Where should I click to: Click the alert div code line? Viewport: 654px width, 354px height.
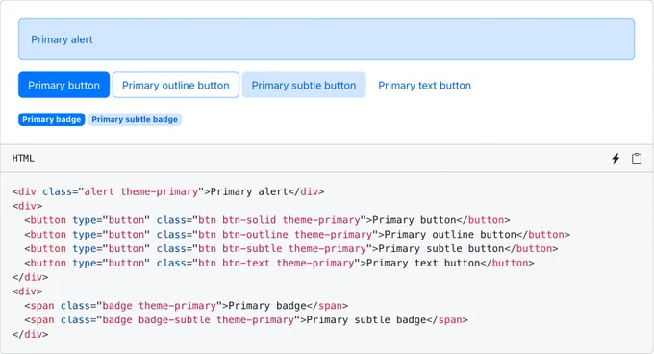[x=168, y=191]
